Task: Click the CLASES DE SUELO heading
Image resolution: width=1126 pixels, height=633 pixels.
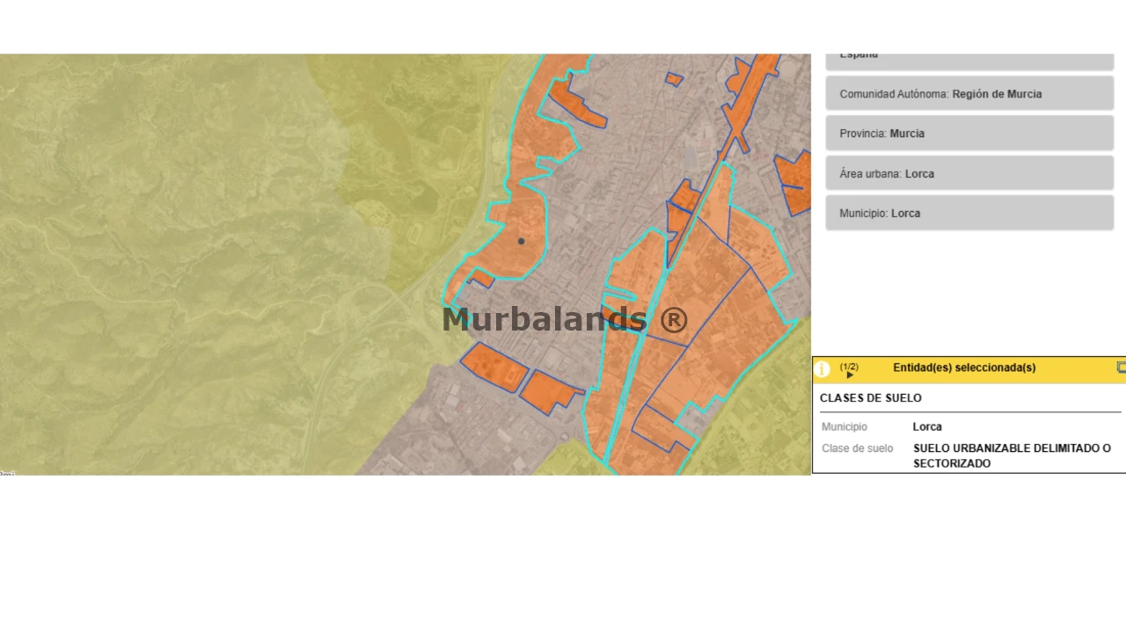Action: coord(871,398)
